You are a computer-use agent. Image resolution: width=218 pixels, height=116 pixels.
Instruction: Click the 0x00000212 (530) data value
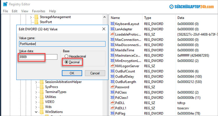click(190, 82)
